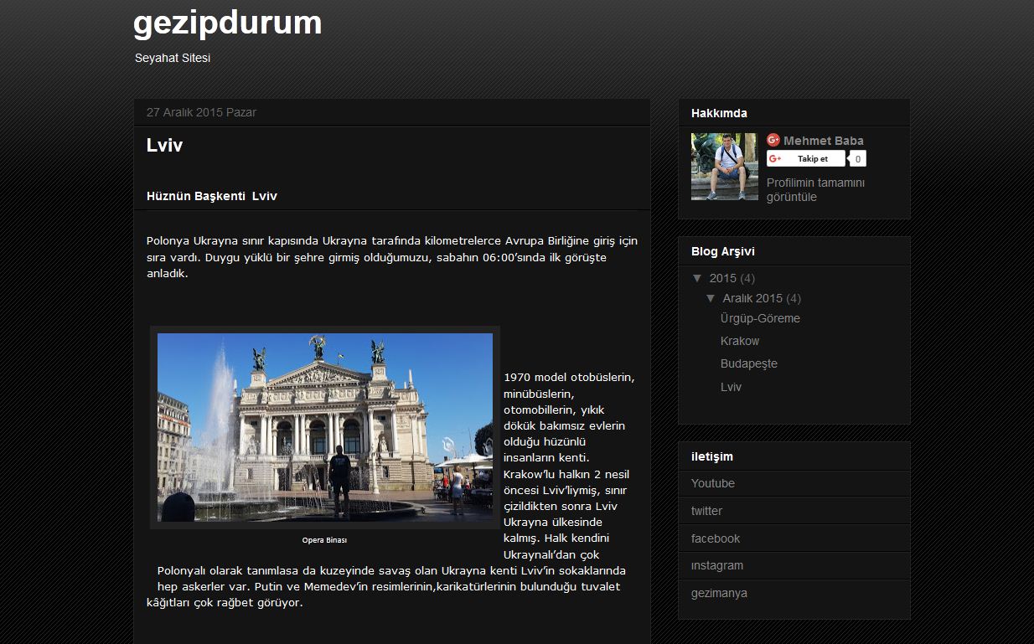Open the instagram contact link
The height and width of the screenshot is (644, 1034).
point(717,565)
